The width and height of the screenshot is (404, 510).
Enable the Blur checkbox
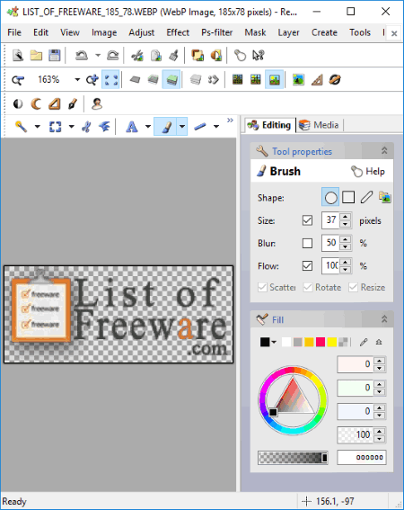(x=307, y=243)
